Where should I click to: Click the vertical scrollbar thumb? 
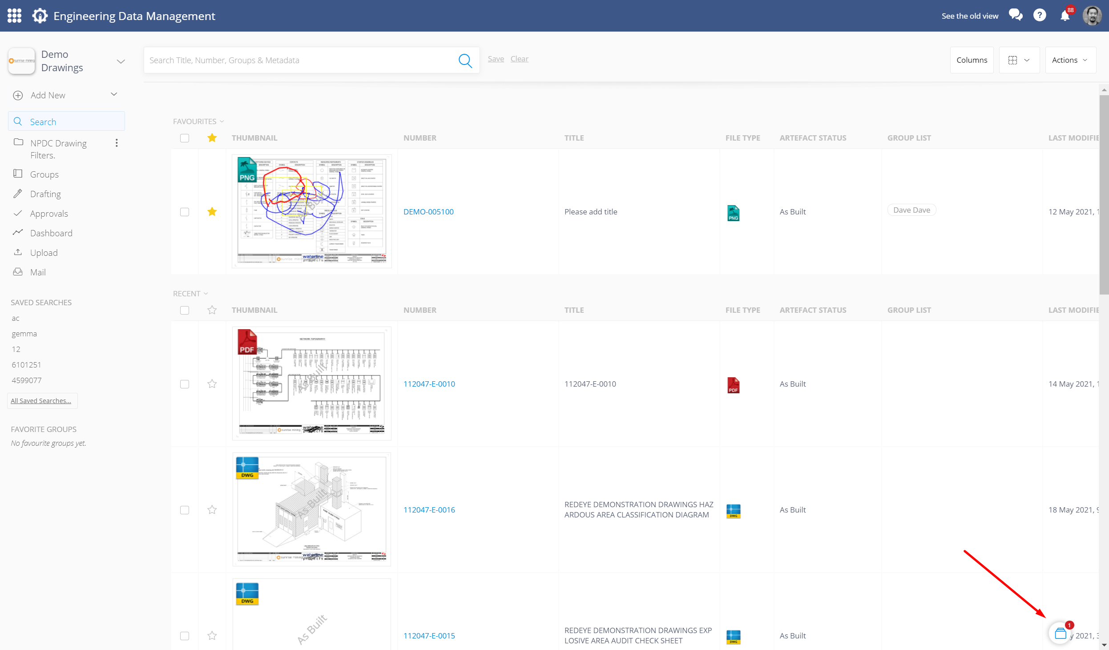(1104, 194)
